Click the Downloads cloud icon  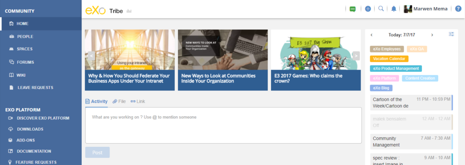tap(11, 129)
